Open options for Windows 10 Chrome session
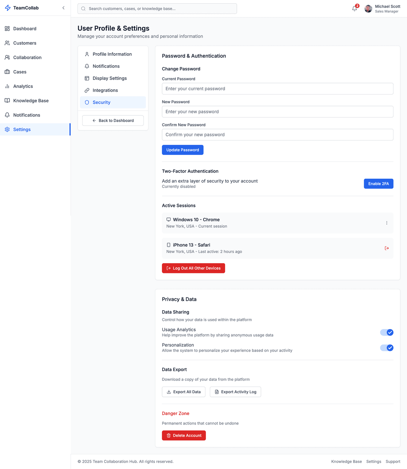Screen dimensions: 407x469 (387, 223)
